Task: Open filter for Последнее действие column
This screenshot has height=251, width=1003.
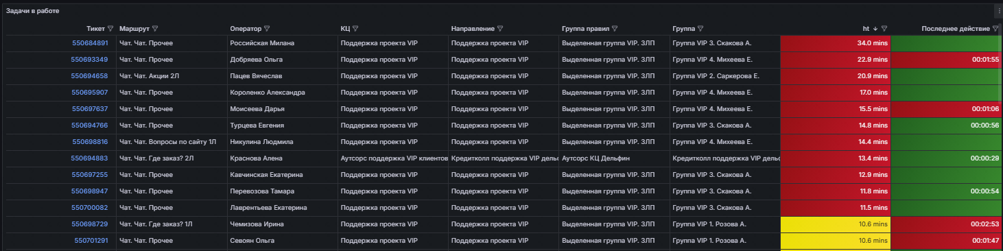Action: point(995,29)
